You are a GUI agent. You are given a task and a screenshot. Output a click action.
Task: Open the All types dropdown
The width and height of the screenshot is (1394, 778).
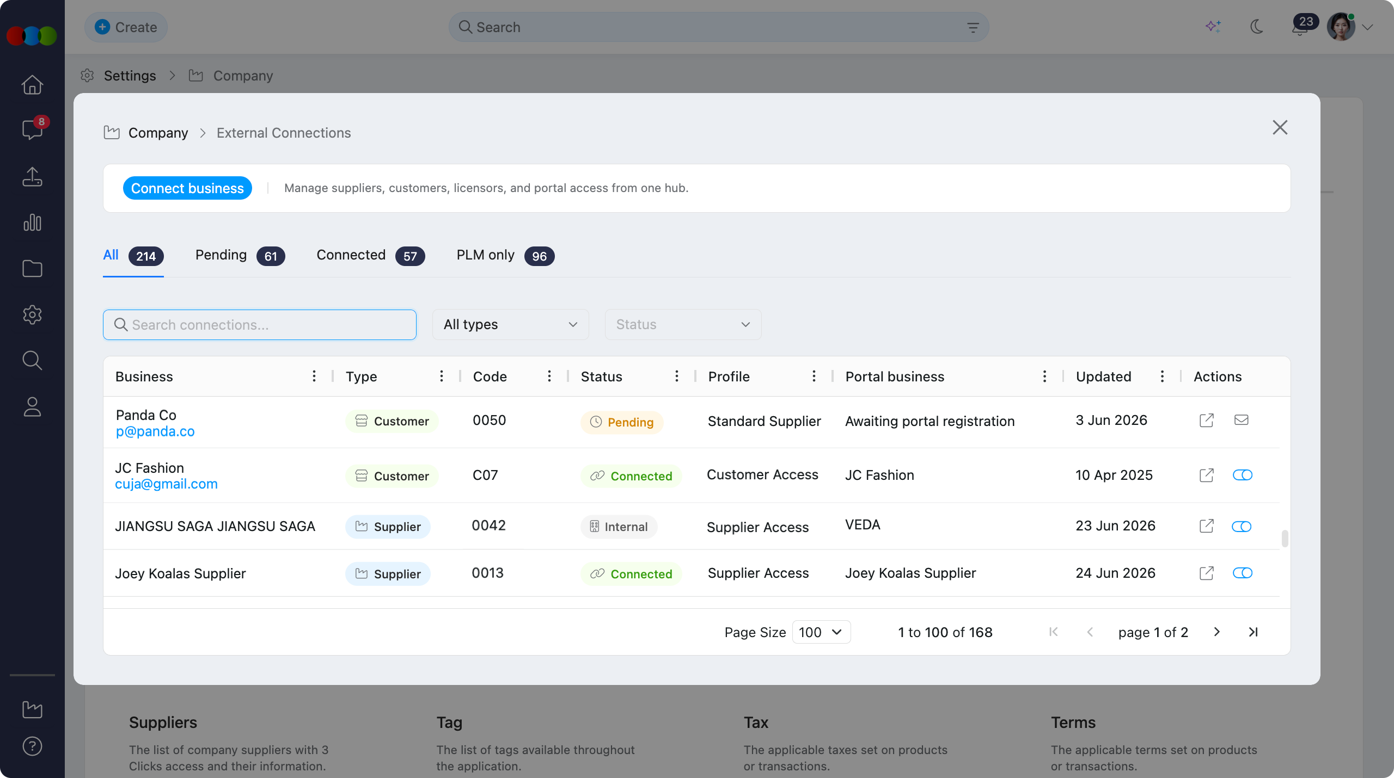point(510,324)
